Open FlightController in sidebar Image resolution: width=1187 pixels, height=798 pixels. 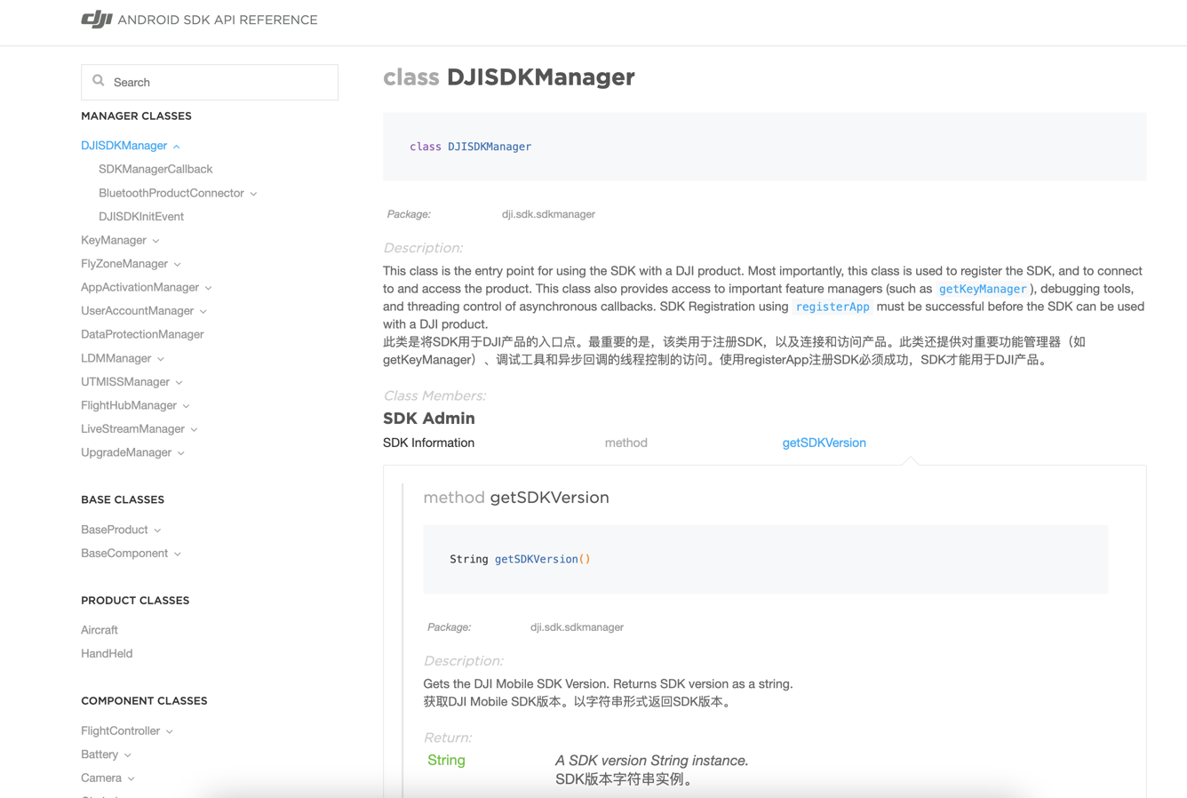coord(120,730)
